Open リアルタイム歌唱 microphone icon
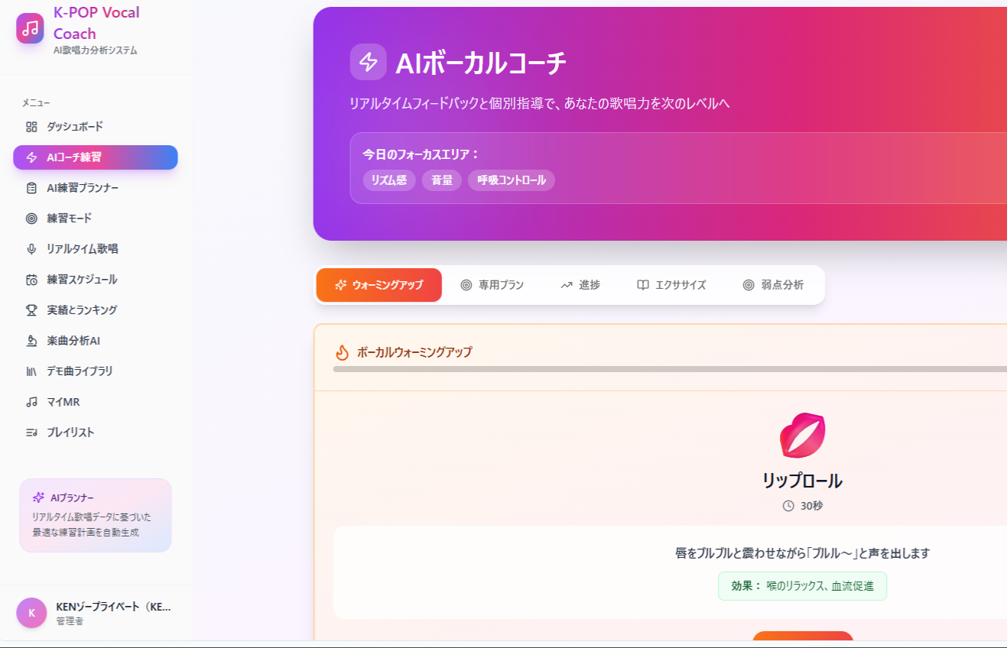Viewport: 1007px width, 648px height. tap(31, 249)
